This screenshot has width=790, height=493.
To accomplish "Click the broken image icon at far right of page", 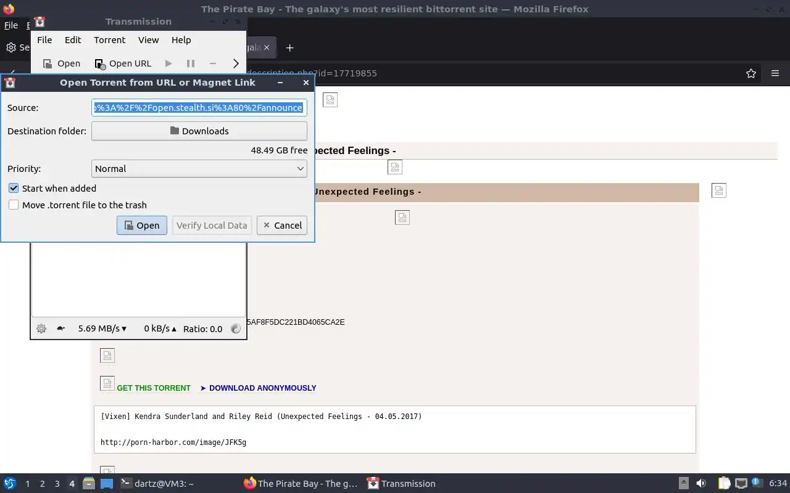I will point(719,190).
